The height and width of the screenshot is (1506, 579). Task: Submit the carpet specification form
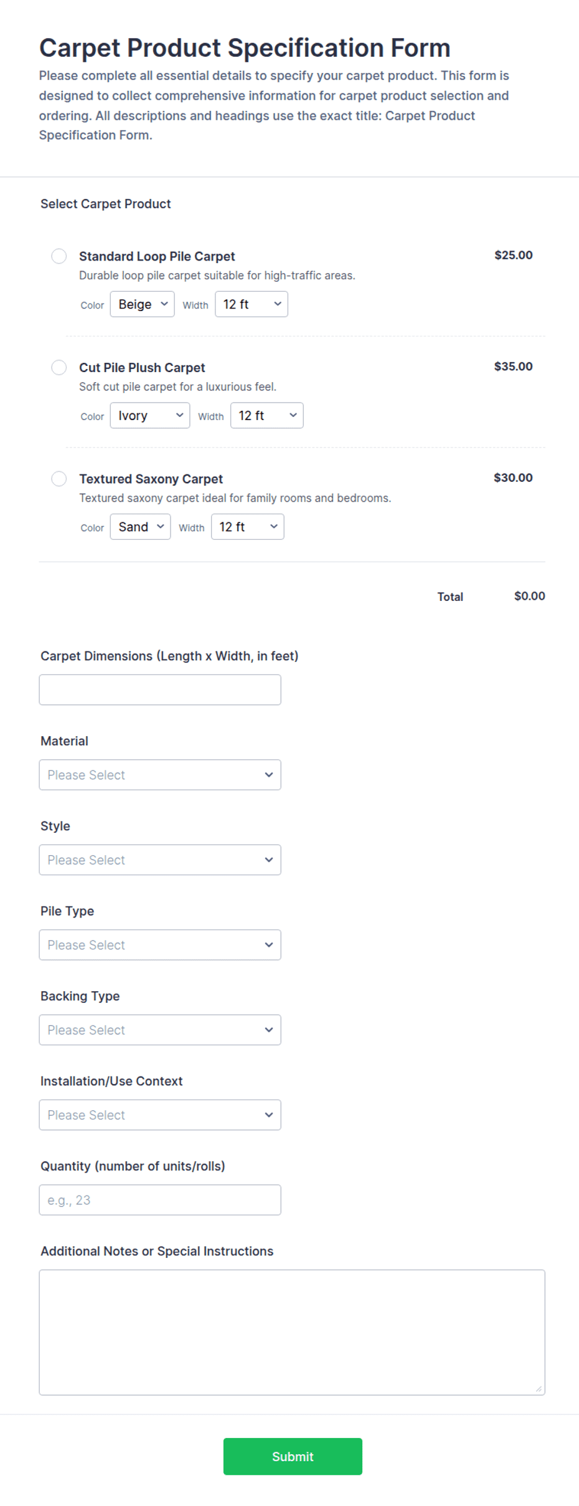point(293,1457)
